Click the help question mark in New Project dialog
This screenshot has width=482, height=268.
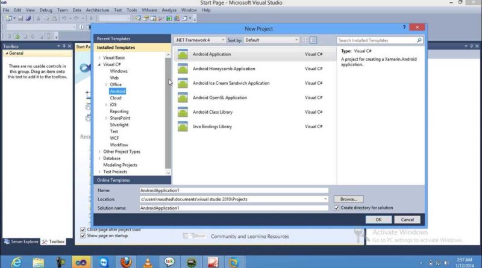point(404,27)
